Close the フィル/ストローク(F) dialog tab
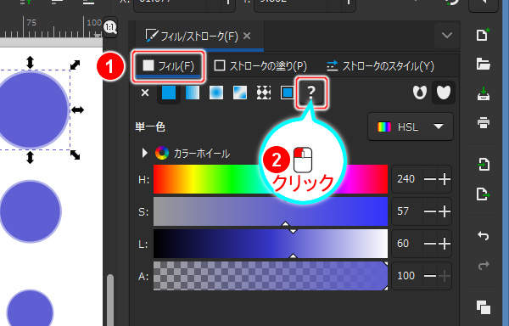 point(247,36)
